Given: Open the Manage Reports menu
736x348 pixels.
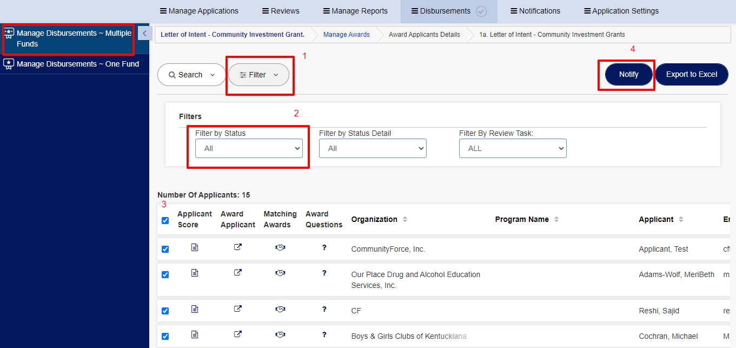Looking at the screenshot, I should (x=355, y=11).
